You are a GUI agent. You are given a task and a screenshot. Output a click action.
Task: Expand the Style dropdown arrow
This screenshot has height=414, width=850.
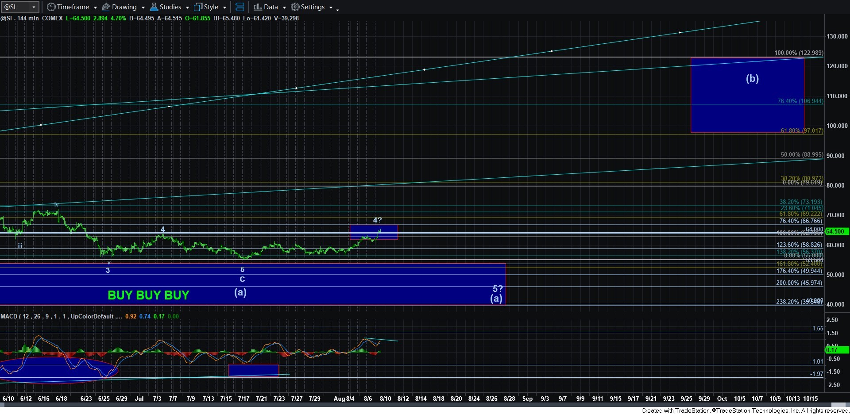tap(224, 8)
